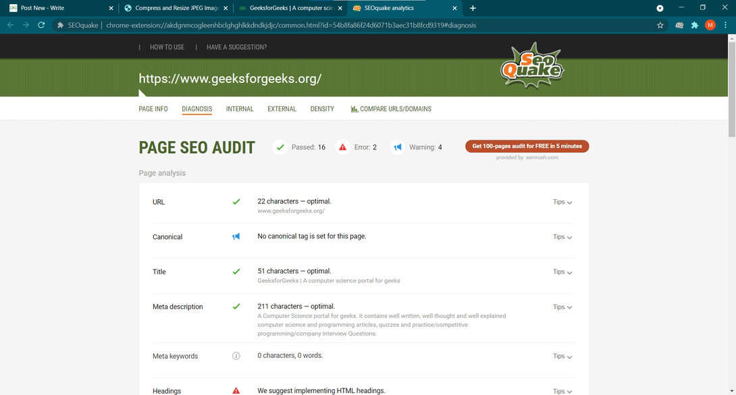
Task: Open the Chrome profile avatar M
Action: click(x=710, y=26)
